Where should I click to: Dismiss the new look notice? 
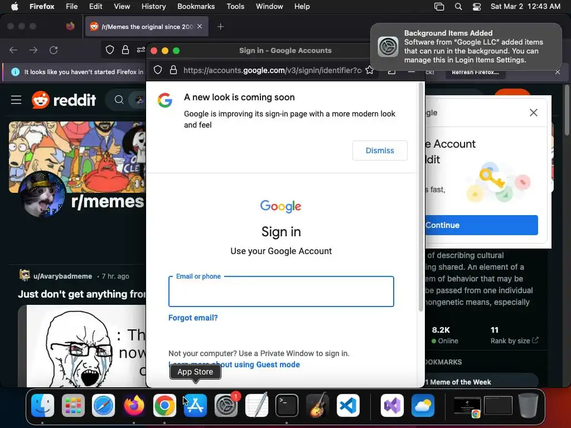click(380, 150)
